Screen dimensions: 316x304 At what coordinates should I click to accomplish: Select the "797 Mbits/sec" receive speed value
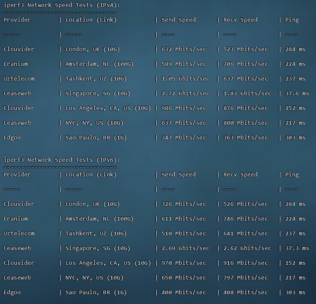point(245,278)
